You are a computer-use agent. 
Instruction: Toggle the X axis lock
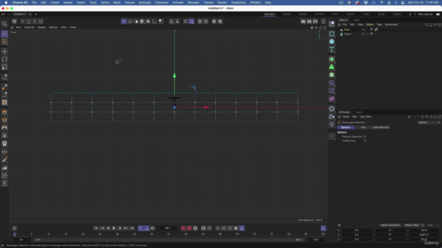tap(23, 21)
